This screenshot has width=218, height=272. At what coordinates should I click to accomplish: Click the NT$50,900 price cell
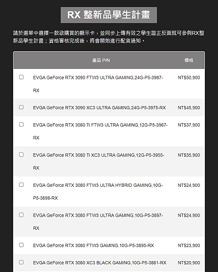coord(189,78)
